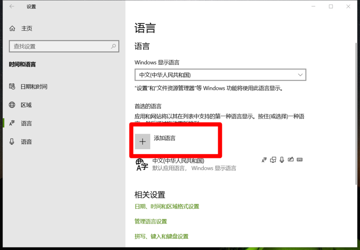
Task: Close the 设置 window
Action: point(348,6)
